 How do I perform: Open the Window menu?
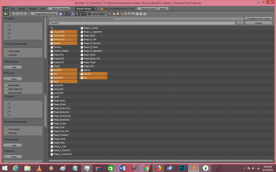33,8
